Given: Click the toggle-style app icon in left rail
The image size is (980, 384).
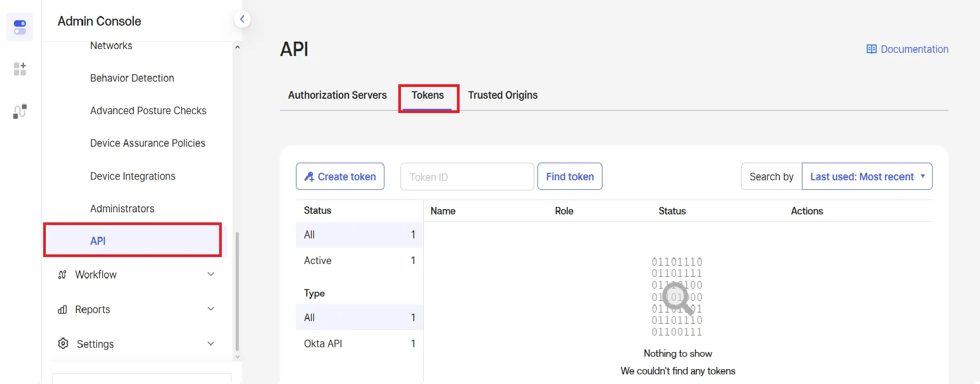Looking at the screenshot, I should 20,27.
